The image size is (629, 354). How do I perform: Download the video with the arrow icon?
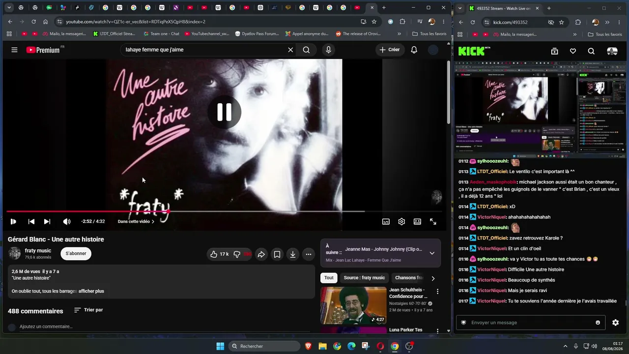point(293,254)
